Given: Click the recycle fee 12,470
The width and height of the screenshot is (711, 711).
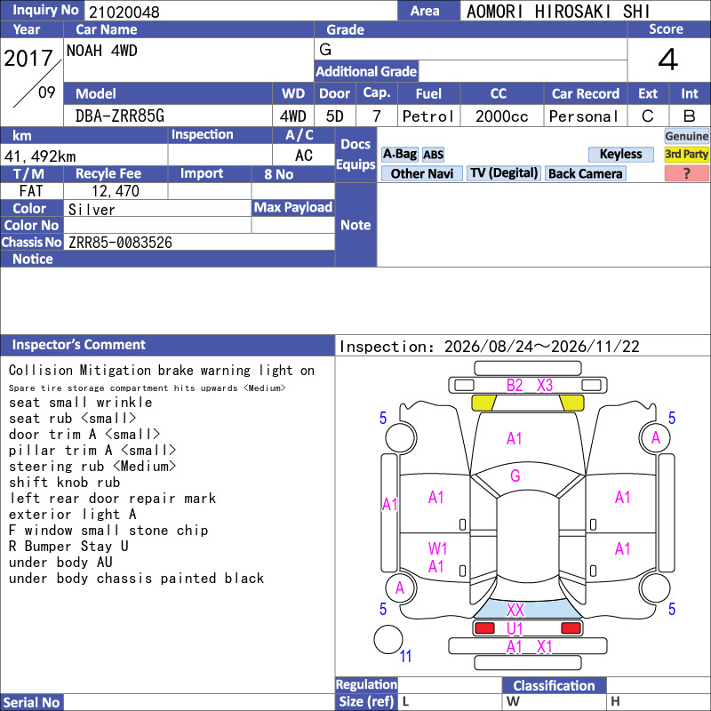Looking at the screenshot, I should (x=116, y=191).
